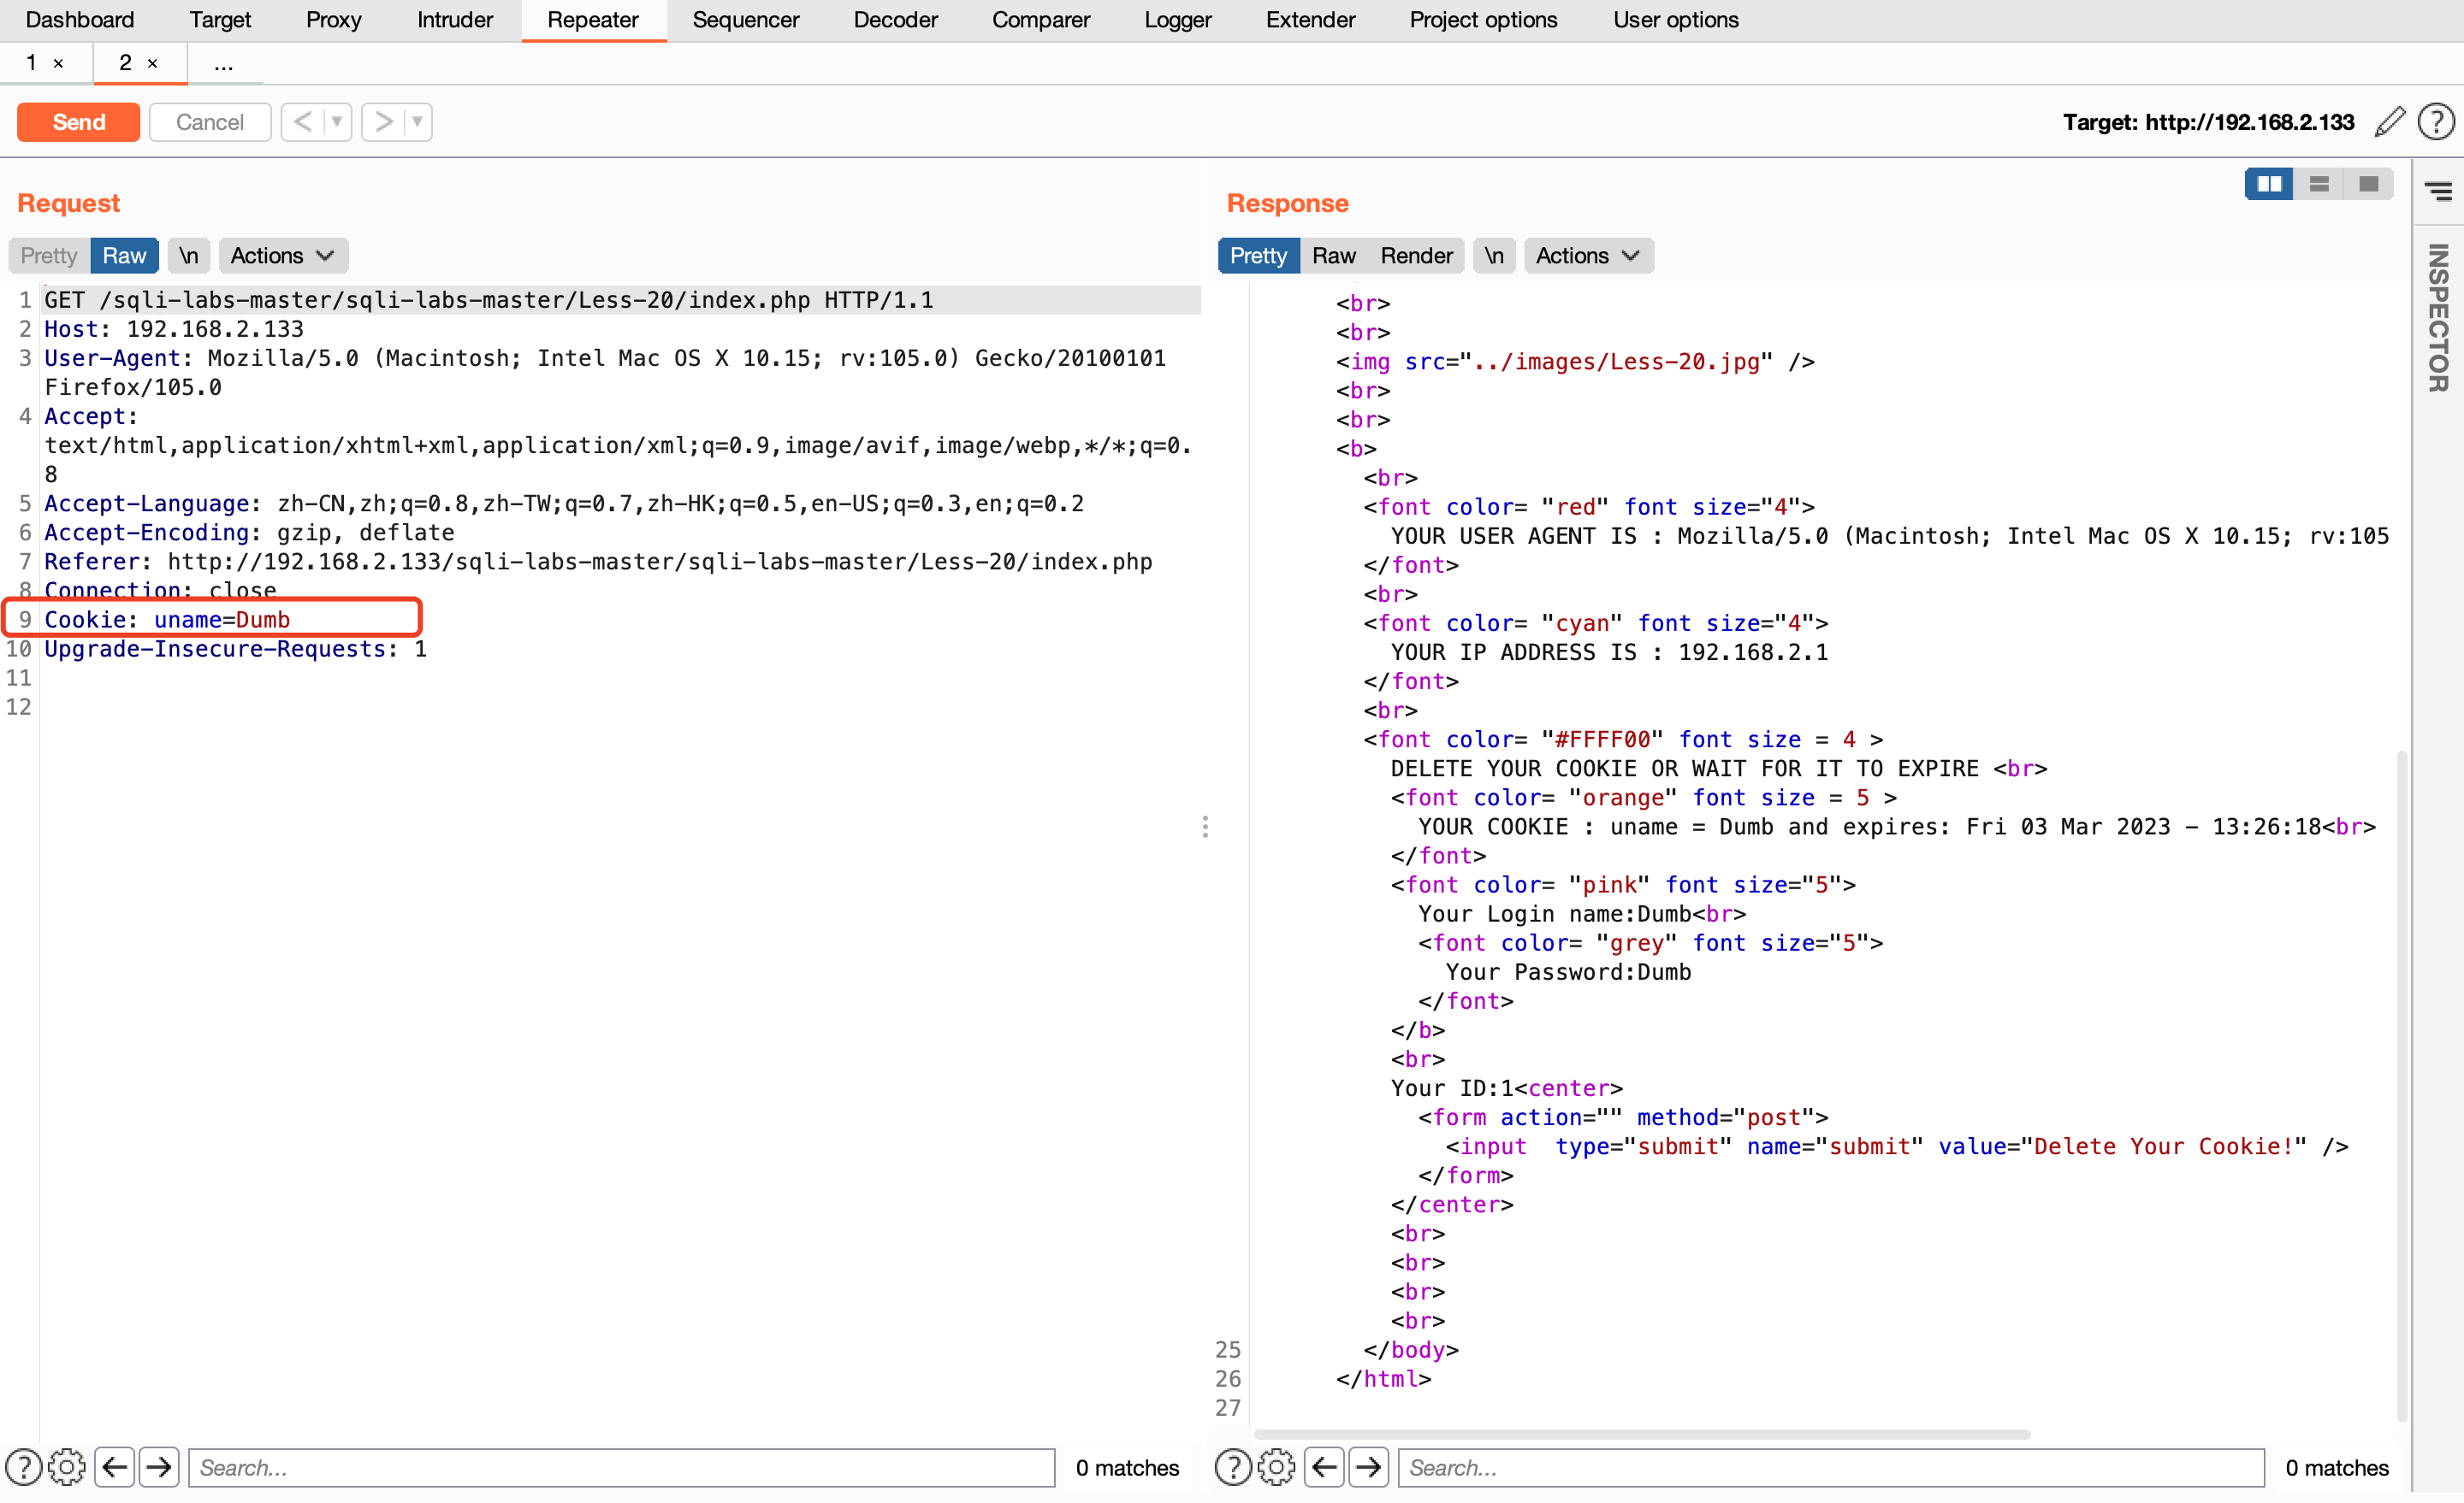Open the response search help icon
The image size is (2464, 1503).
coord(1233,1467)
